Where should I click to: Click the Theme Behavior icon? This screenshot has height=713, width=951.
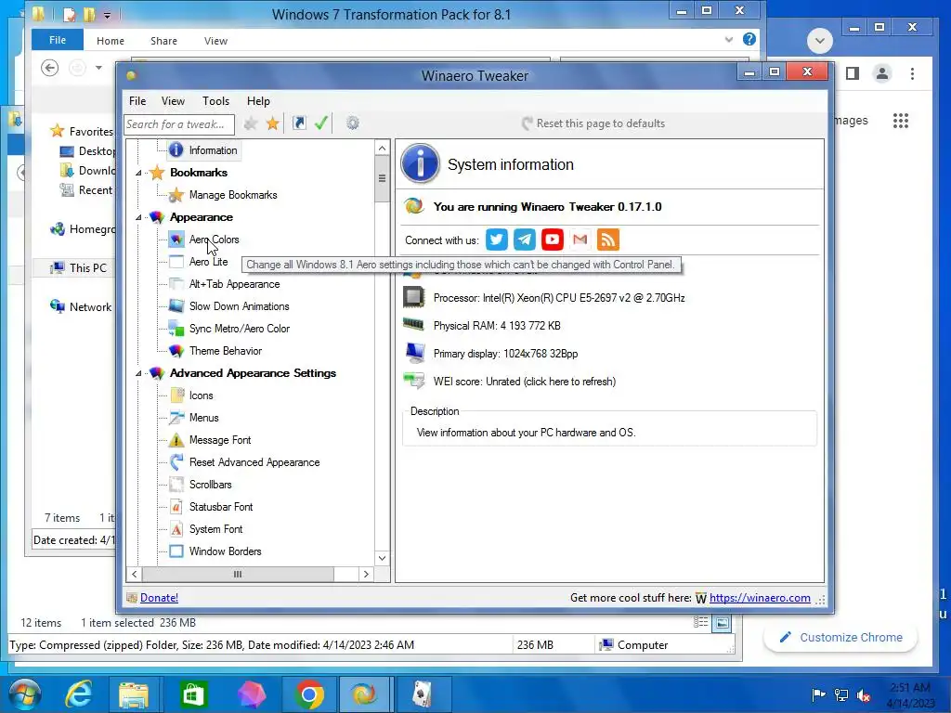point(176,350)
